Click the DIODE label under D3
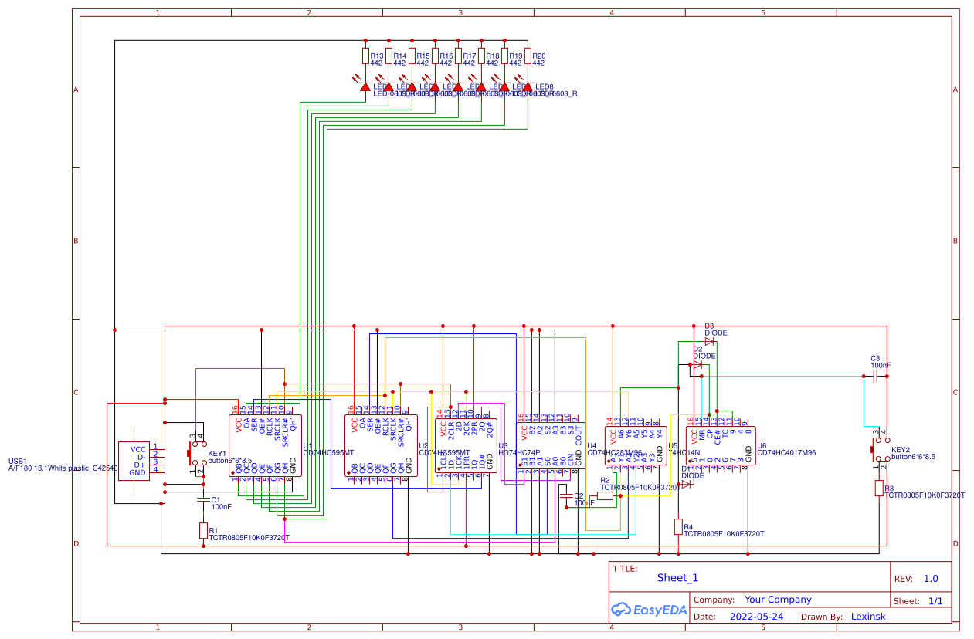The height and width of the screenshot is (639, 974). coord(715,333)
